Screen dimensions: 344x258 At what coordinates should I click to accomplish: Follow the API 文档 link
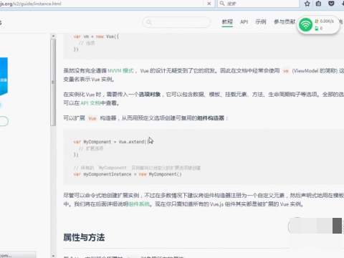[90, 103]
